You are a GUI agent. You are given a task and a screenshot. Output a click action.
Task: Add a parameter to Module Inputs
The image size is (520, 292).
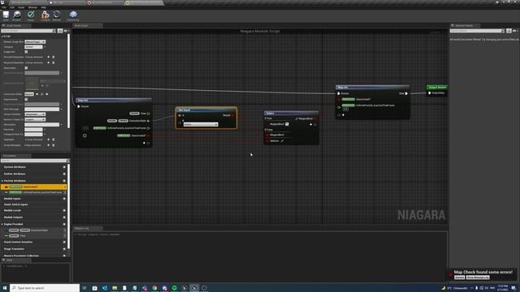(64, 199)
